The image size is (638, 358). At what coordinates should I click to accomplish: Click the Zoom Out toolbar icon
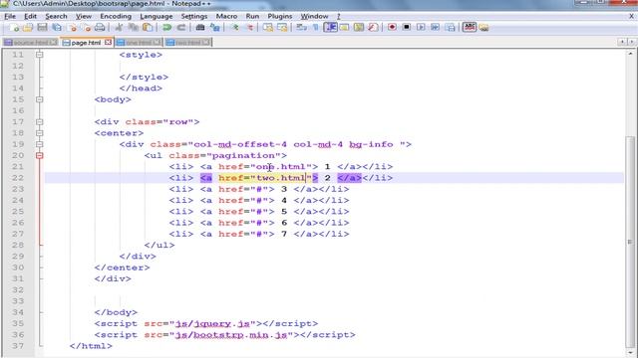click(x=250, y=28)
